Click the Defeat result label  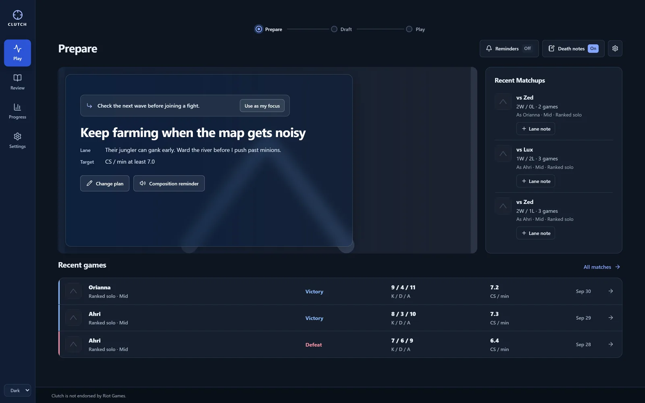(x=314, y=345)
